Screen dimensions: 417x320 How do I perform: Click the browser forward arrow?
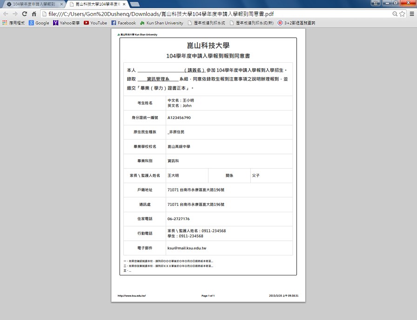[x=15, y=14]
